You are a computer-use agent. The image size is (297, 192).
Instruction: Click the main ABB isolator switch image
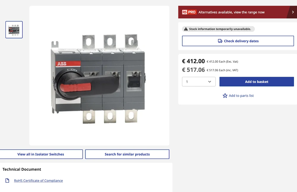coord(99,78)
